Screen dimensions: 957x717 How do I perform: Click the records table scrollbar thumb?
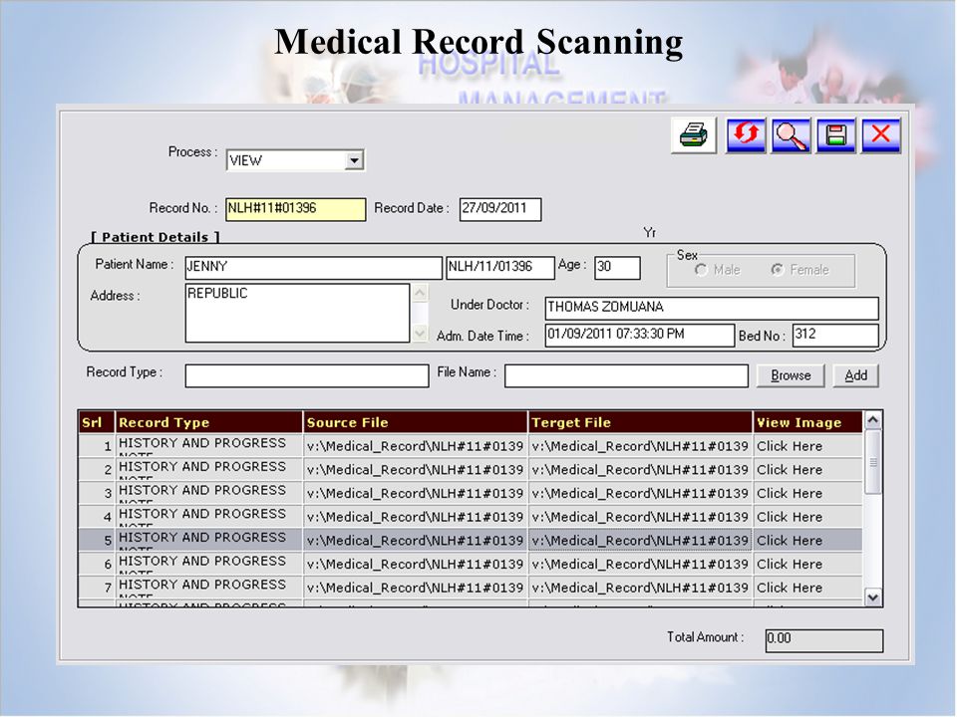pyautogui.click(x=873, y=462)
